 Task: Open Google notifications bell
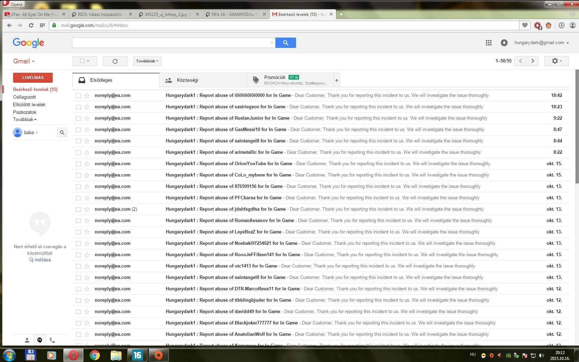(504, 43)
